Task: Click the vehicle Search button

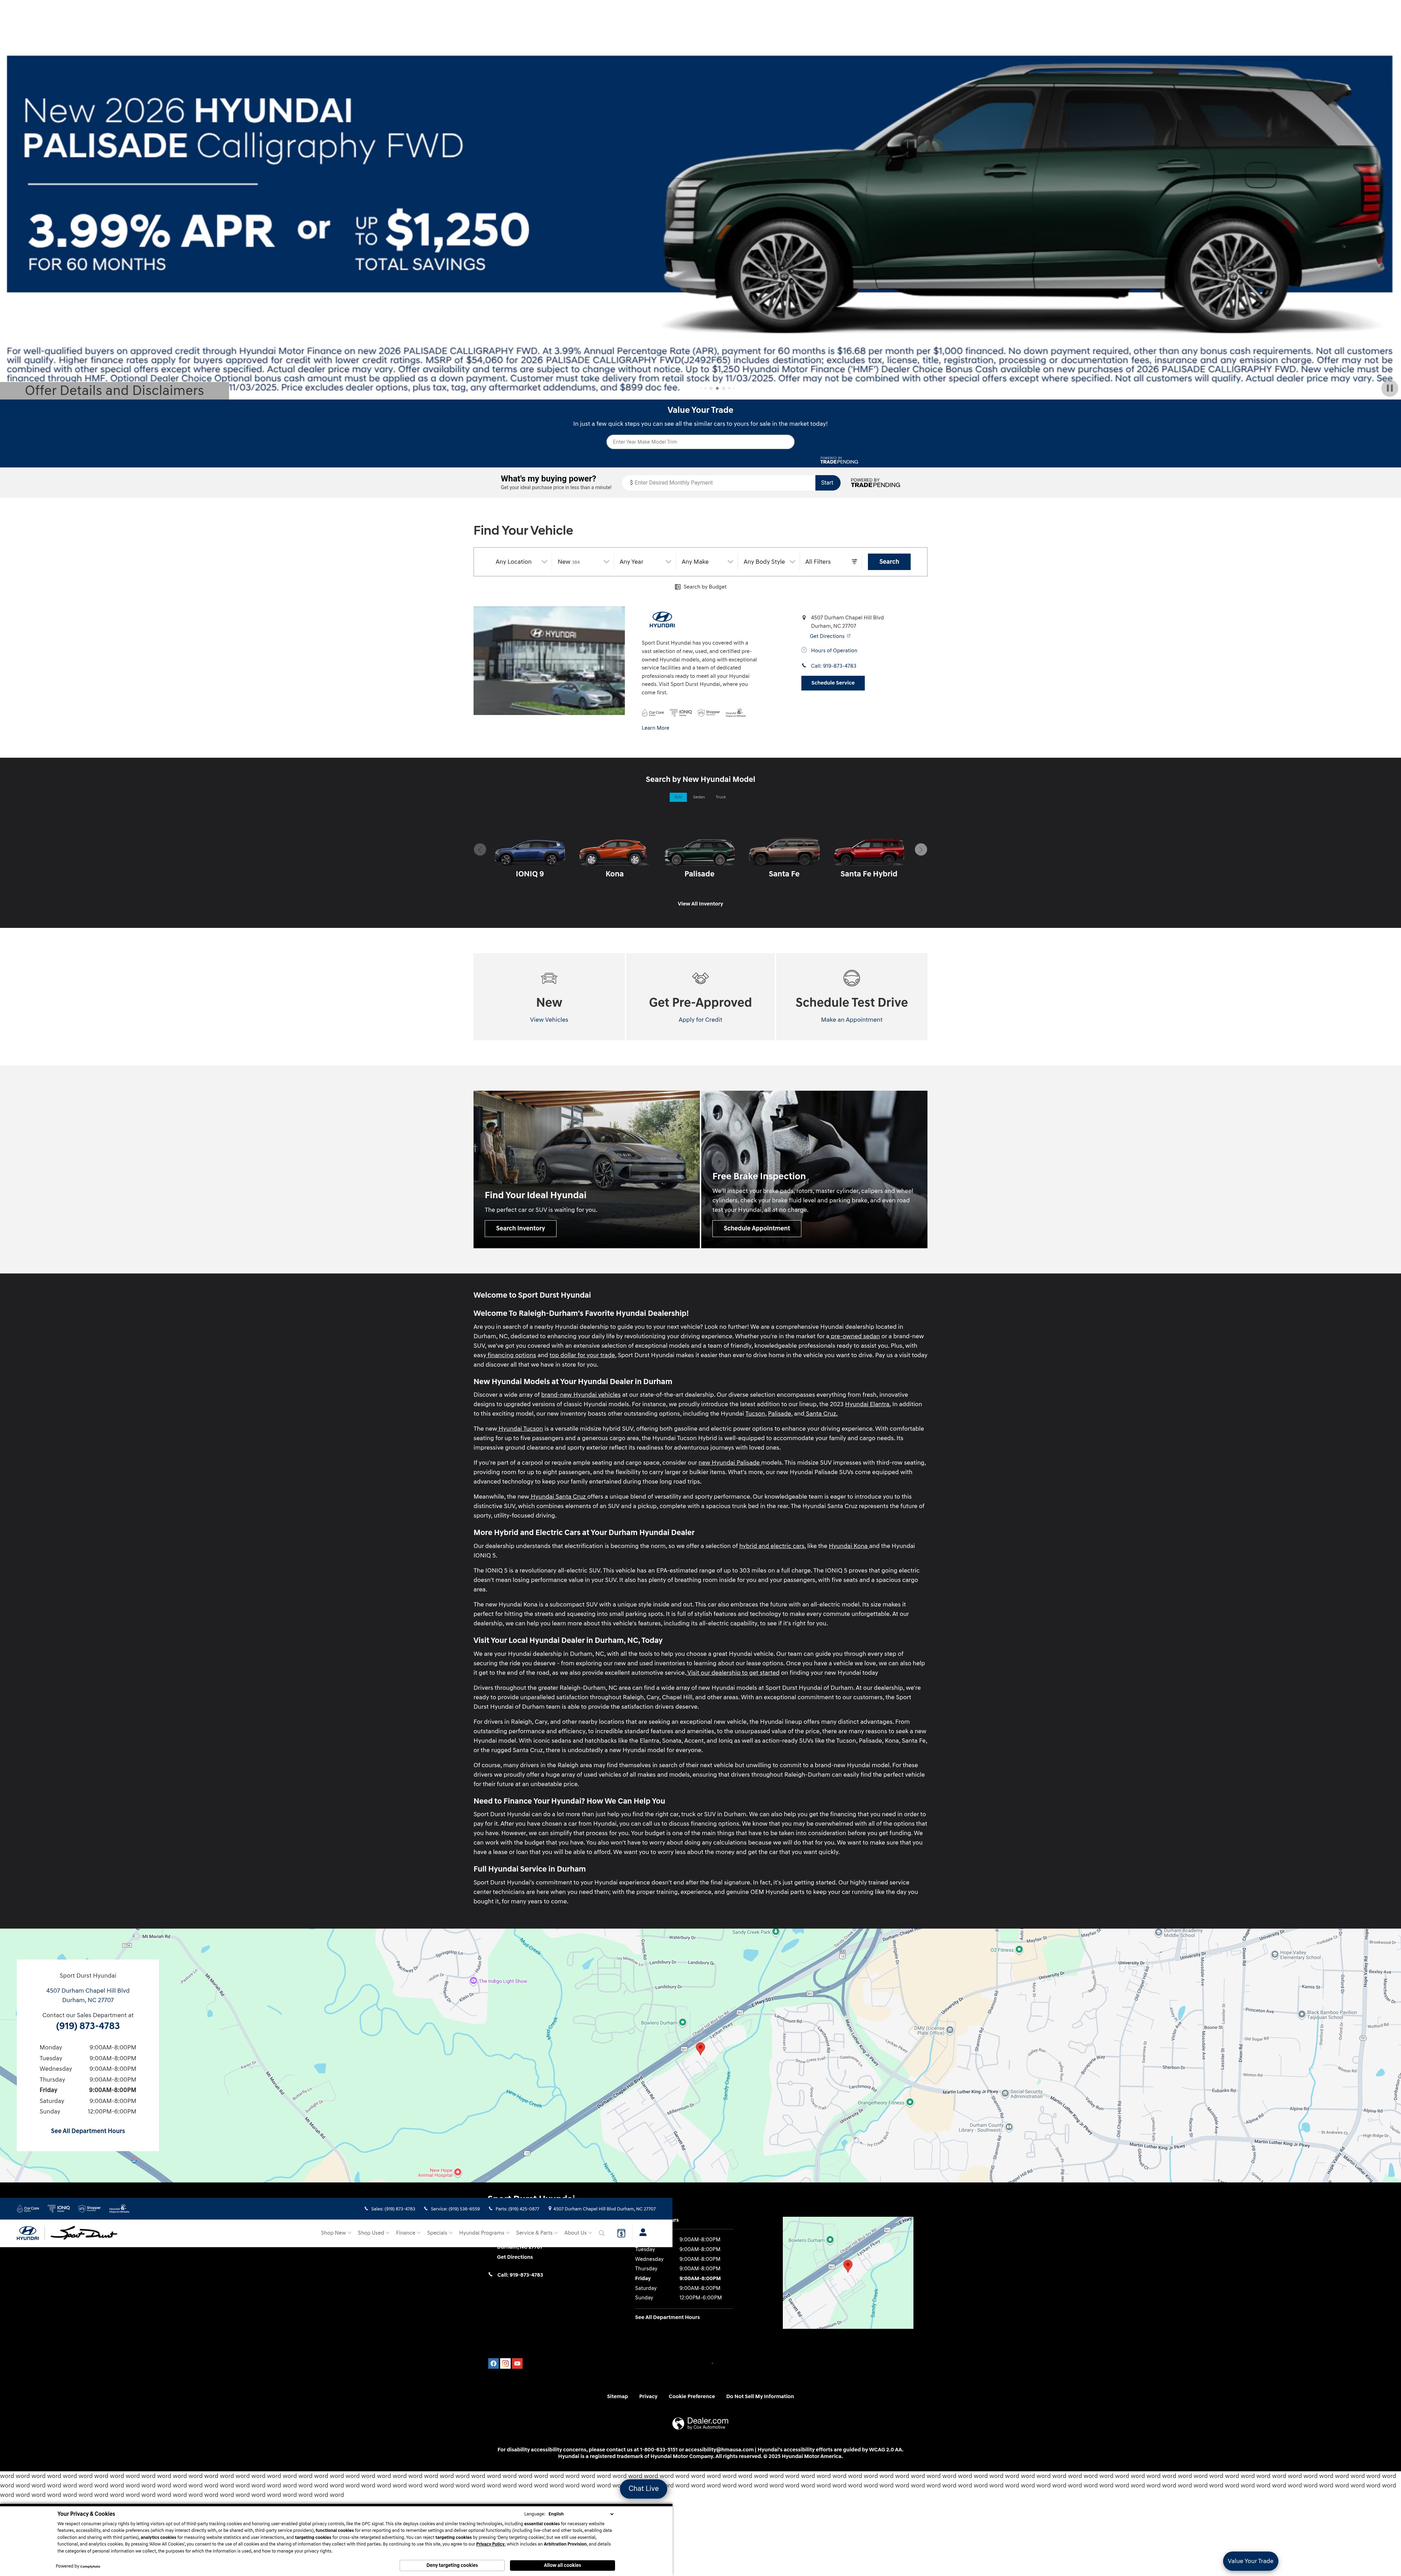Action: (x=889, y=562)
